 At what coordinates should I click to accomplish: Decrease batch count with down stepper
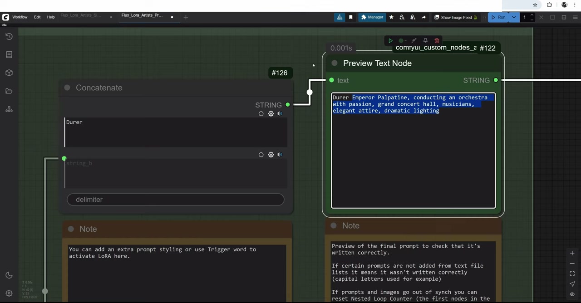532,20
